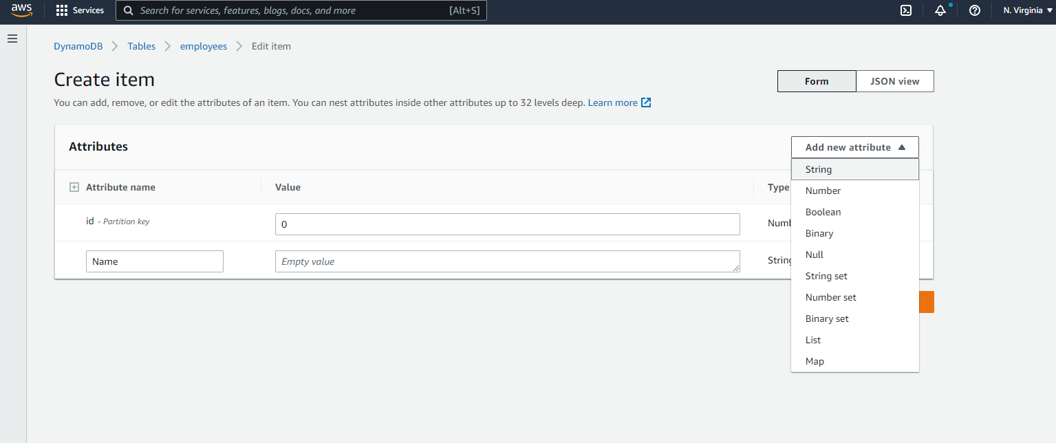
Task: Select List attribute type
Action: pyautogui.click(x=855, y=340)
